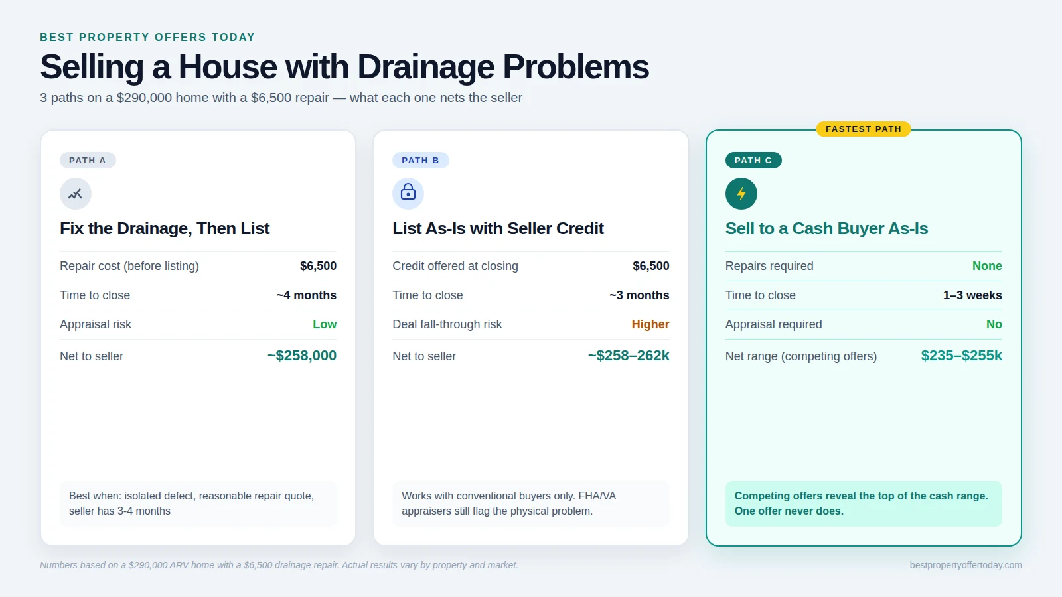This screenshot has height=597, width=1062.
Task: Click the 'Competing offers reveal' note box
Action: point(864,503)
